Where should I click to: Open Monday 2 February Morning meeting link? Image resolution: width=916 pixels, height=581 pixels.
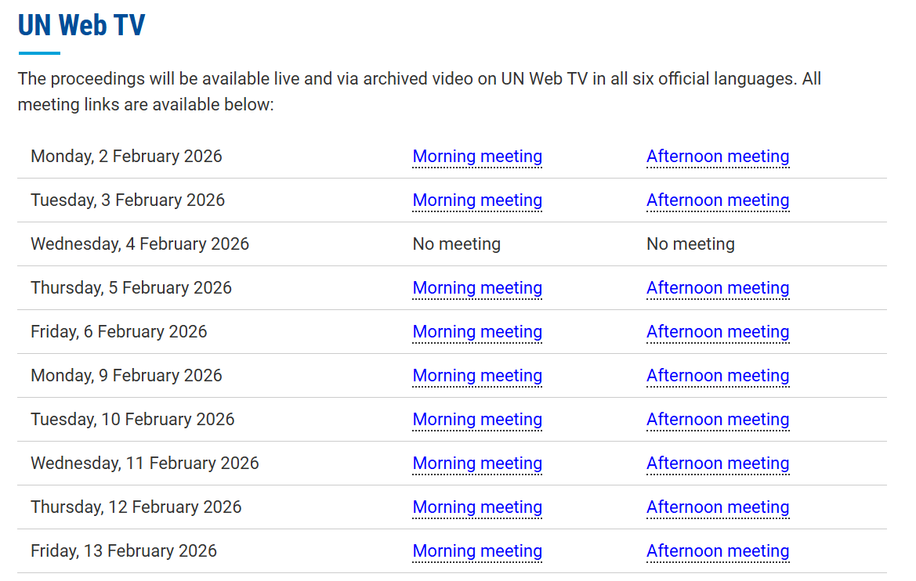click(477, 157)
